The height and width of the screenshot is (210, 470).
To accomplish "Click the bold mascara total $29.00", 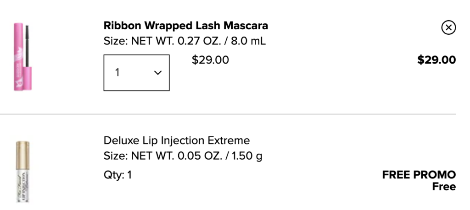I will (x=436, y=60).
